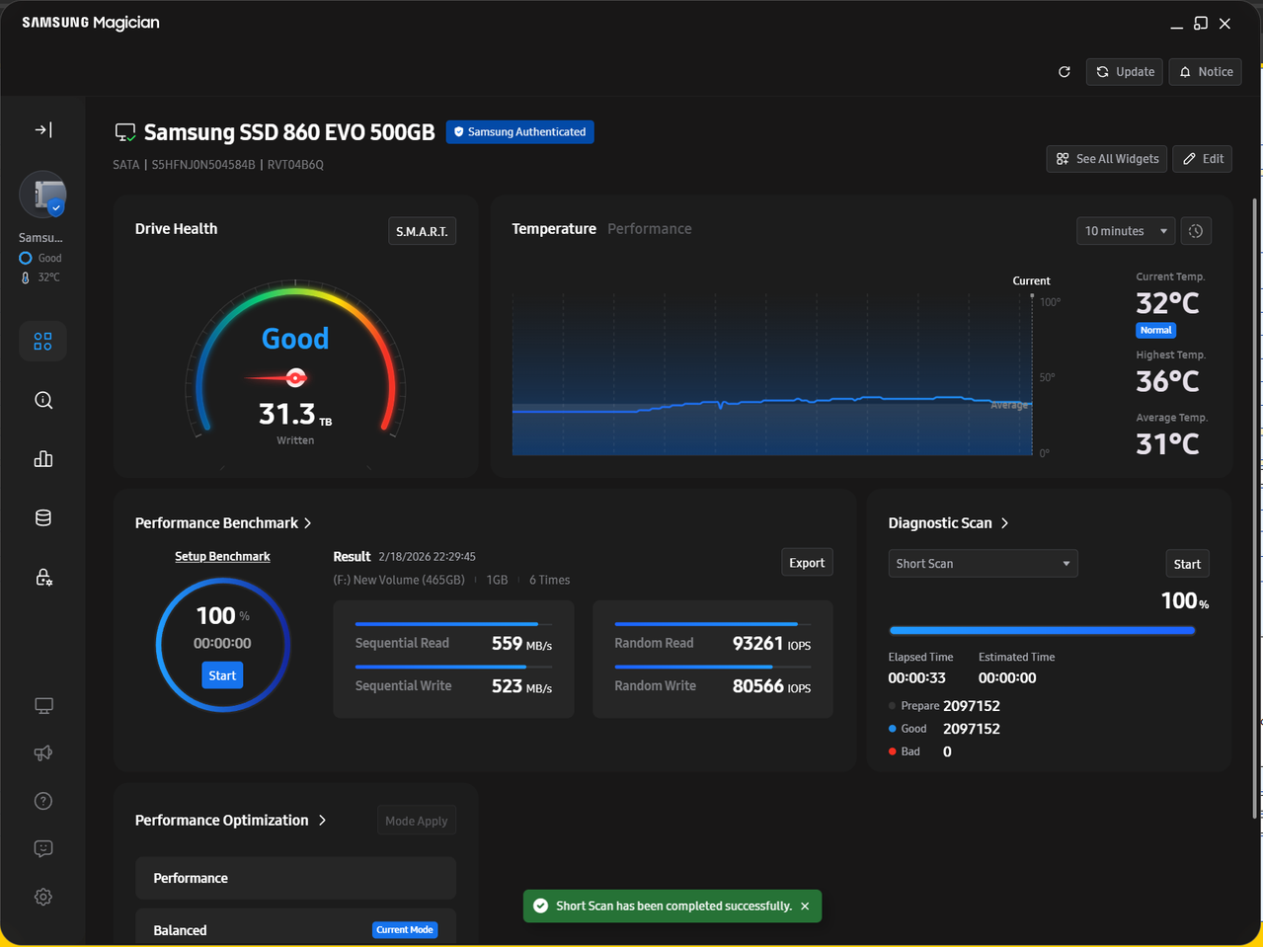Screen dimensions: 1263x947
Task: Open the Encrypted Drive lock sidebar icon
Action: coord(43,578)
